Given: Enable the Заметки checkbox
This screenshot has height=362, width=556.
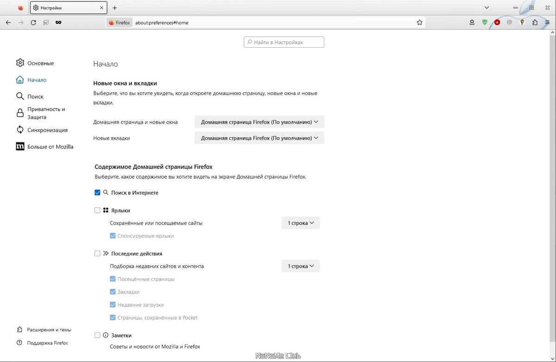Looking at the screenshot, I should point(97,335).
